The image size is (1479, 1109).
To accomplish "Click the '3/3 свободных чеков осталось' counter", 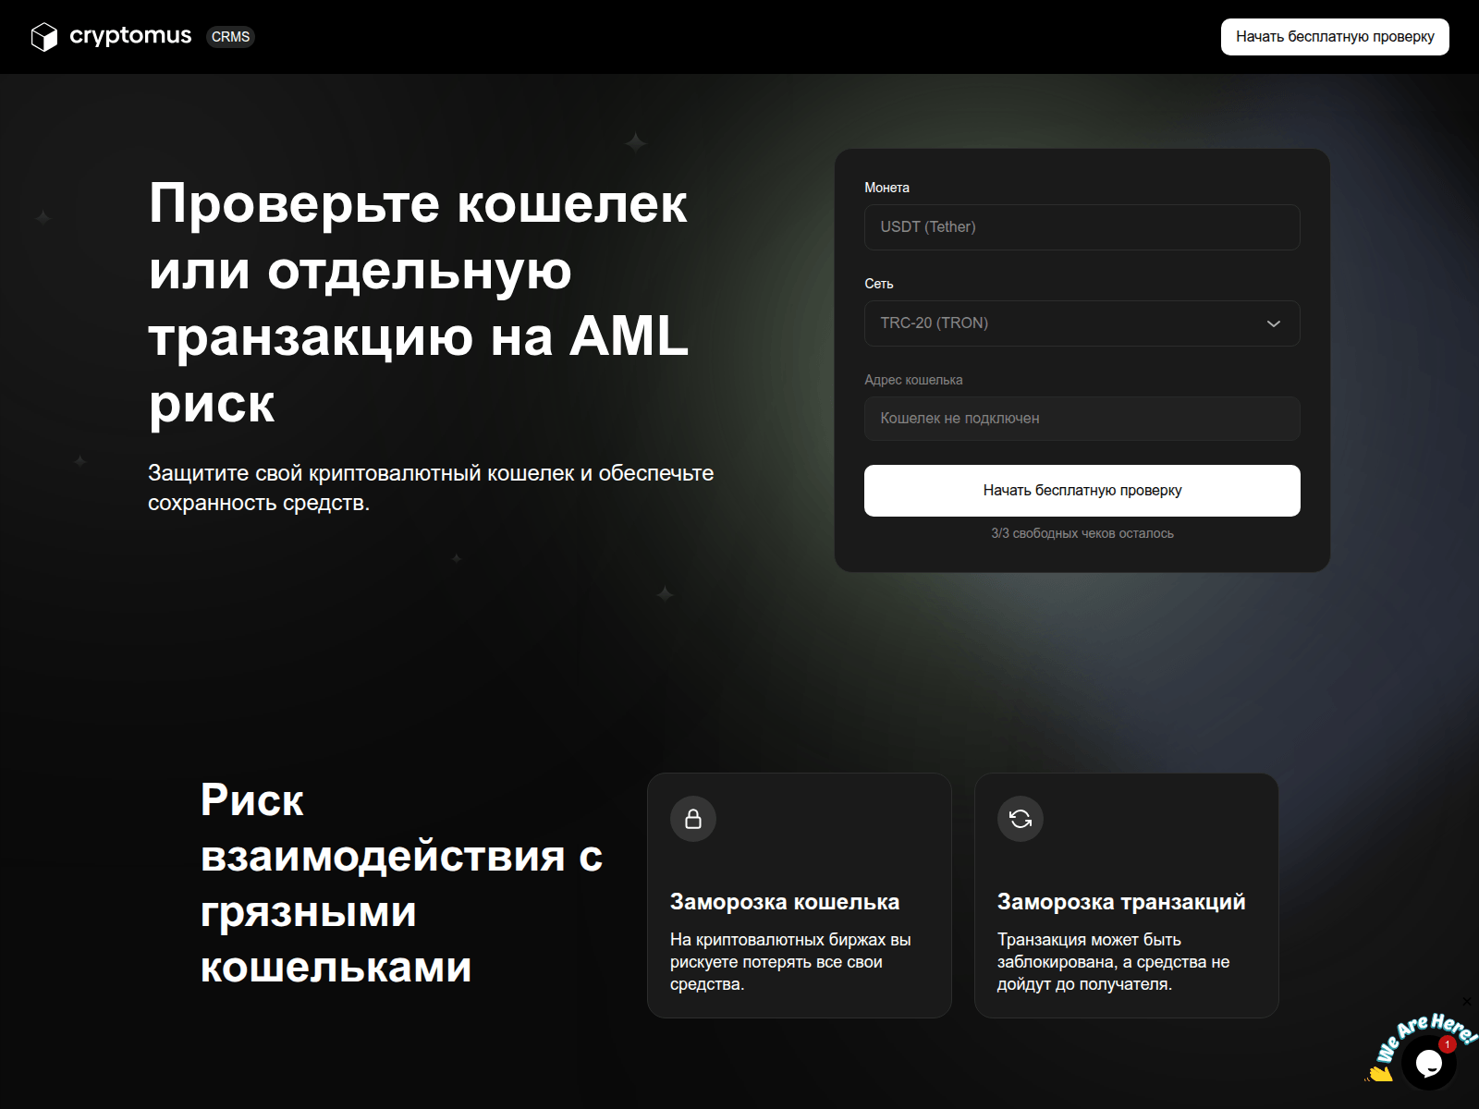I will pyautogui.click(x=1082, y=533).
